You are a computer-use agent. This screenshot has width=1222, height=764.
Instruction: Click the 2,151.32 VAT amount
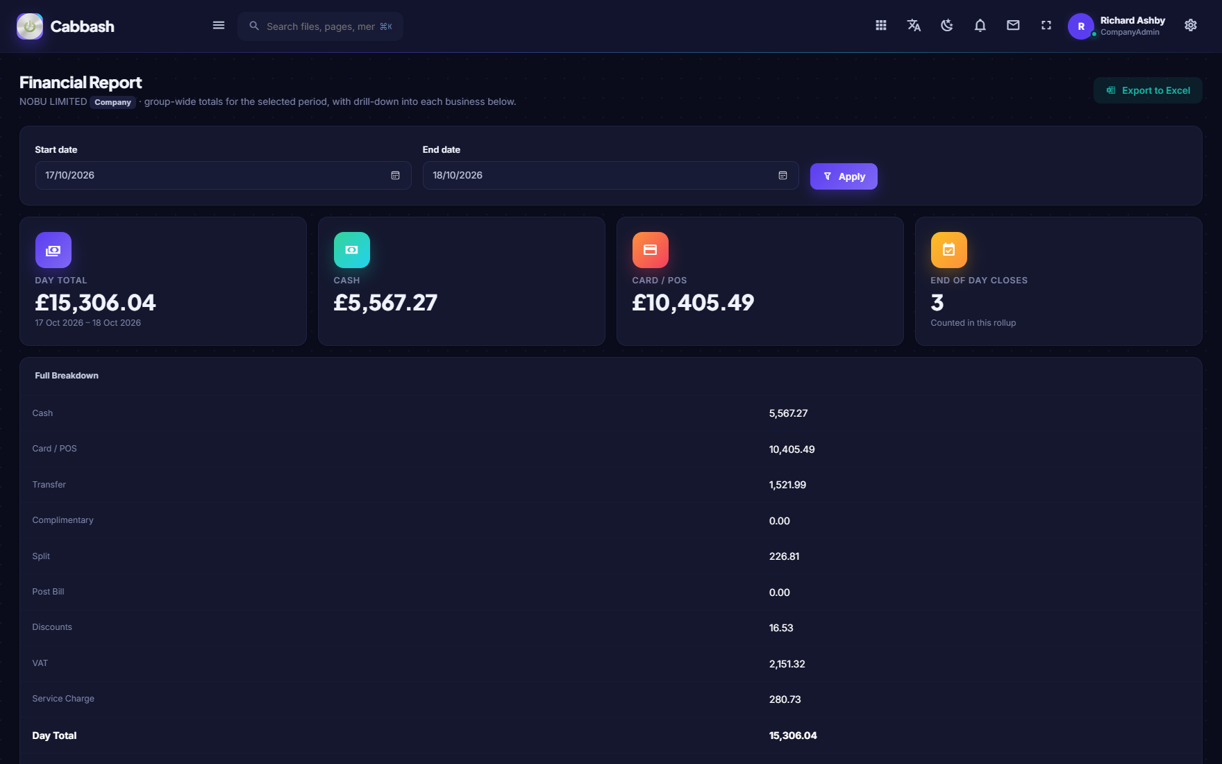click(x=787, y=664)
